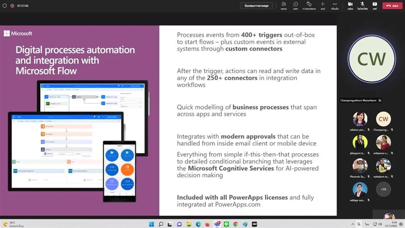Open weather widget showing 29°C
Viewport: 405px width, 228px height.
[x=13, y=224]
